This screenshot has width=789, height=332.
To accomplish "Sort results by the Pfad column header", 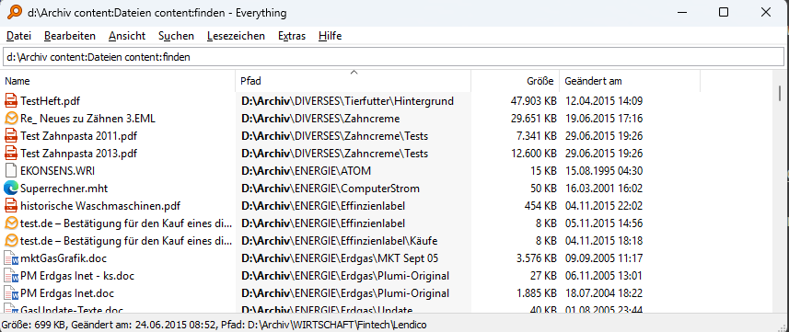I will [354, 81].
